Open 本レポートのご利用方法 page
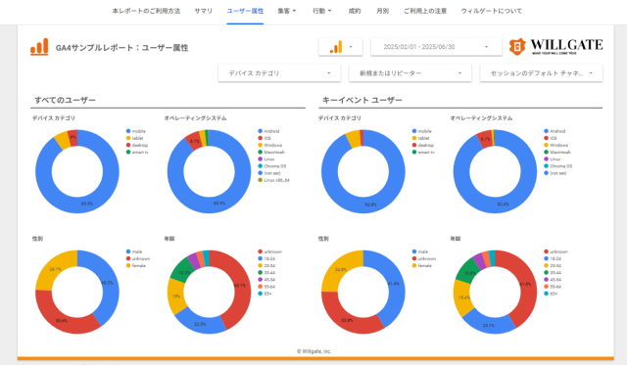627x365 pixels. click(x=146, y=11)
